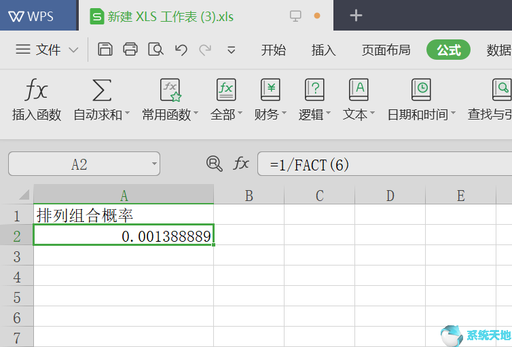Select empty cell D4

pos(390,276)
